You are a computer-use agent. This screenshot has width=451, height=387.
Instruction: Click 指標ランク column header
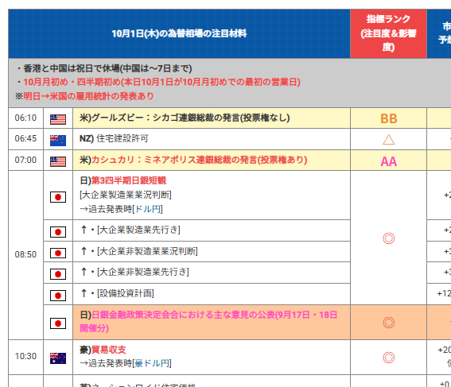(389, 33)
